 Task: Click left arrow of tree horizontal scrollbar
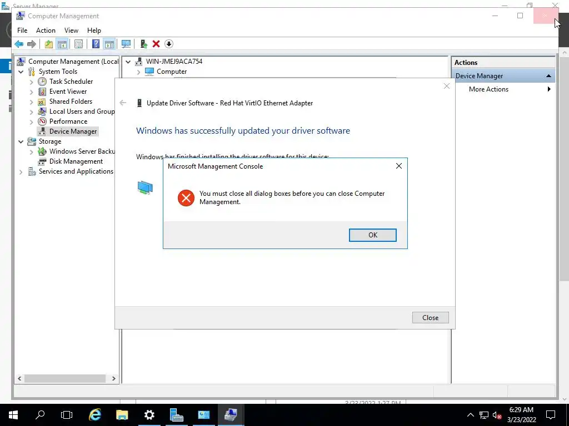pos(19,378)
